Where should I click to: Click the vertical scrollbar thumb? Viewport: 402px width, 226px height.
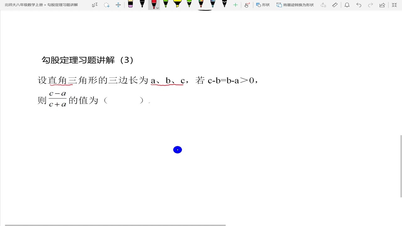401,166
